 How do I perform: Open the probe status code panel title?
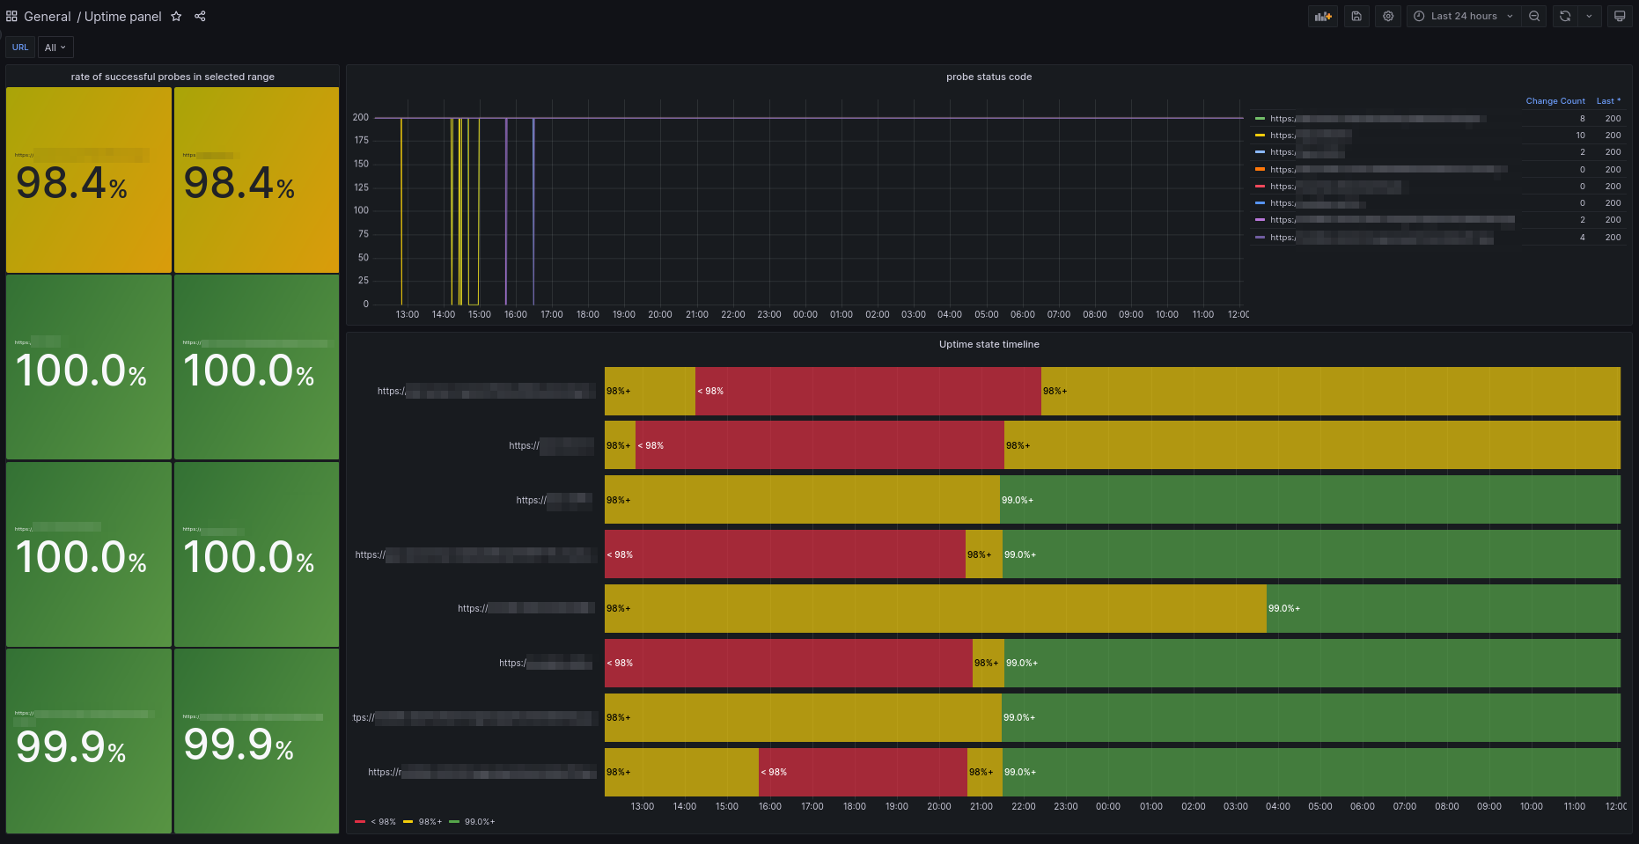(989, 77)
